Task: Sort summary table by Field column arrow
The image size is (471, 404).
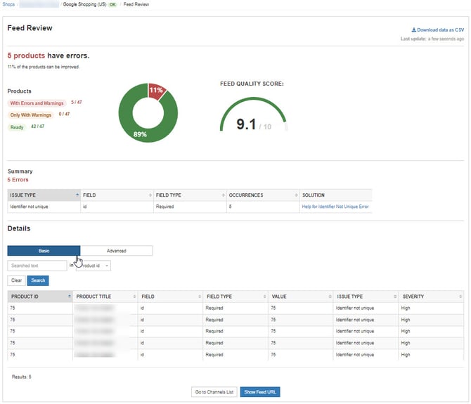Action: coord(150,195)
